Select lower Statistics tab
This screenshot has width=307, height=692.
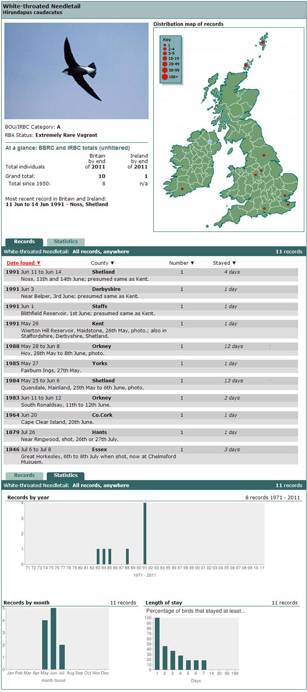click(65, 476)
